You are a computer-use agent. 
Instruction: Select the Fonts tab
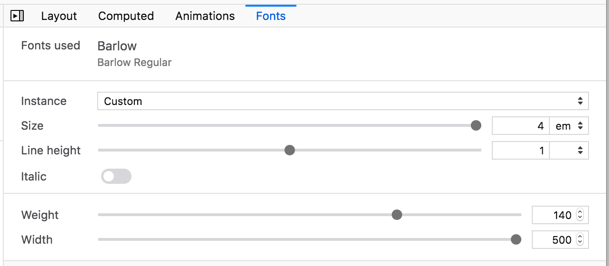271,16
